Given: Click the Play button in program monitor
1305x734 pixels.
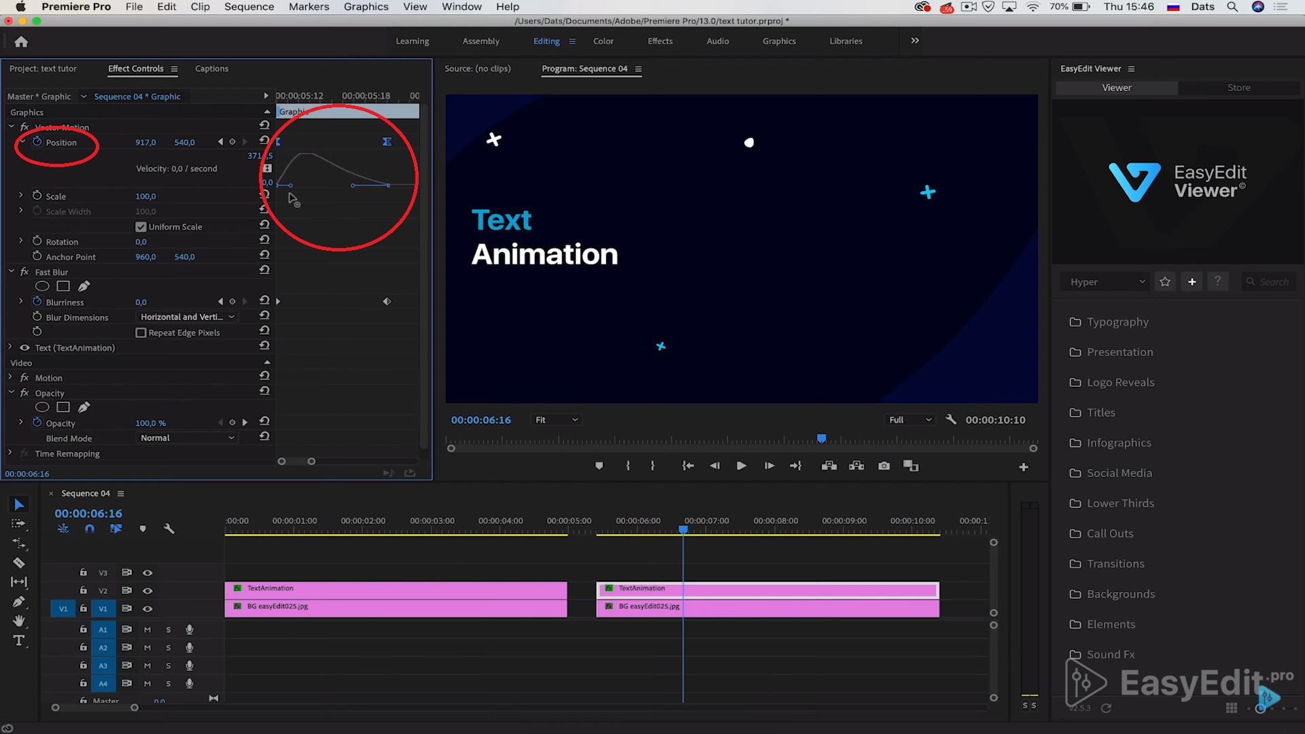Looking at the screenshot, I should [x=742, y=466].
